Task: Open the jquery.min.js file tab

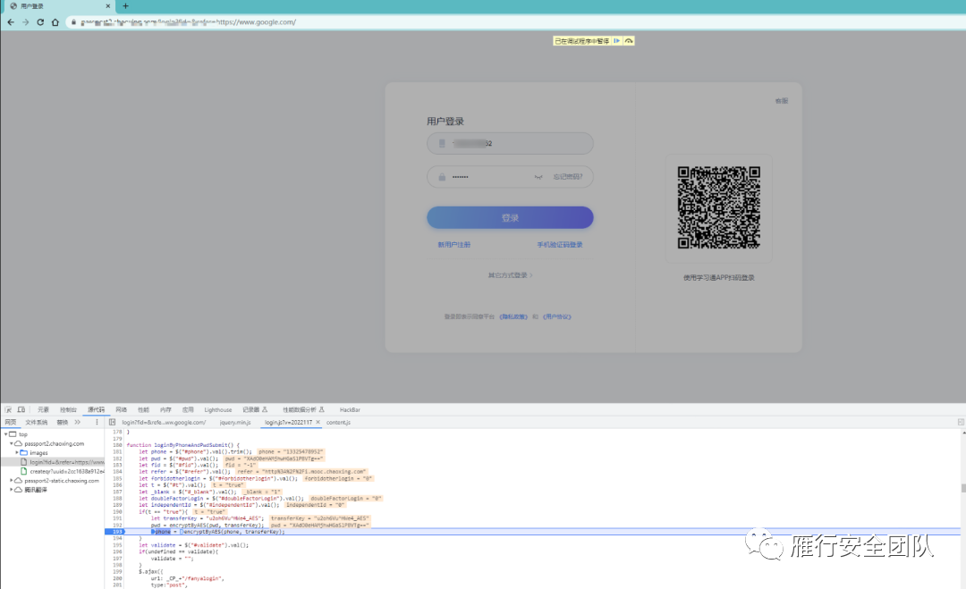Action: (235, 422)
